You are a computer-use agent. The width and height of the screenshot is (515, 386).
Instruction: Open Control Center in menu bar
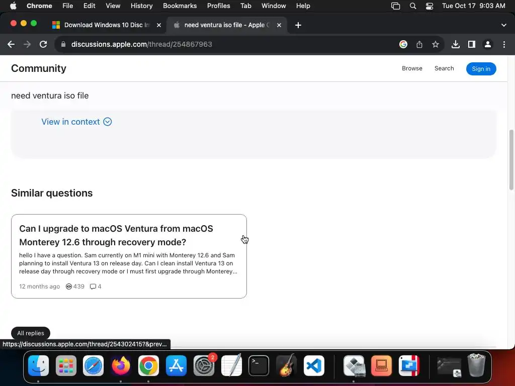430,6
